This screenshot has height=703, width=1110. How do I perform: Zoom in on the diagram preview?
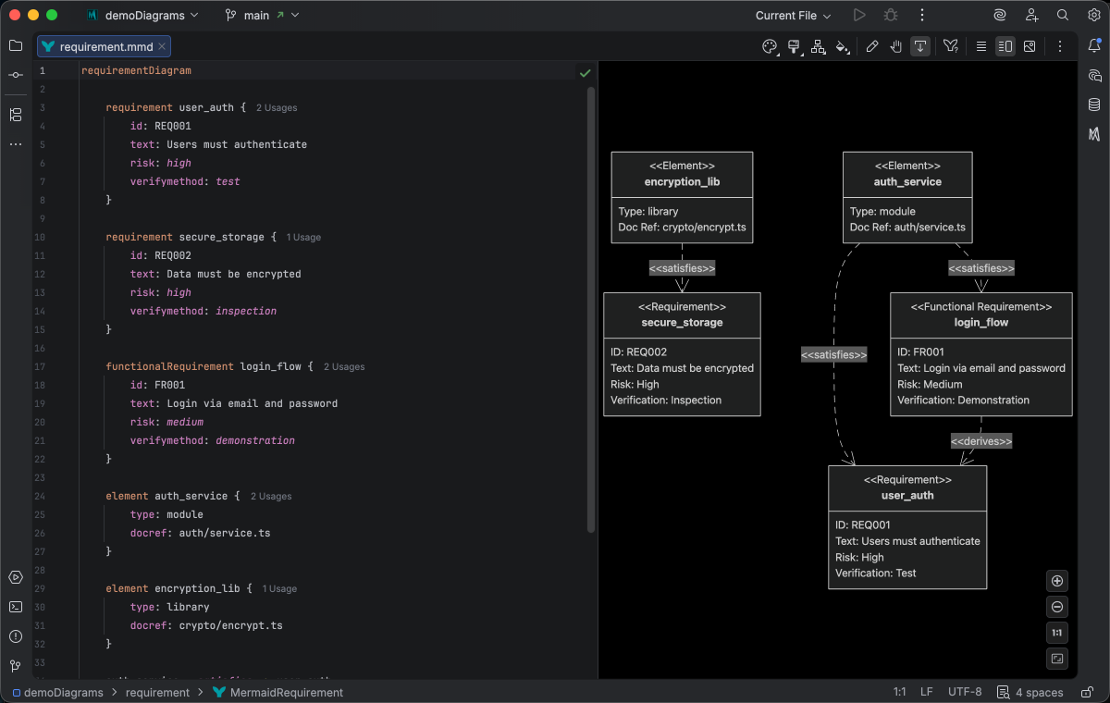click(1058, 581)
